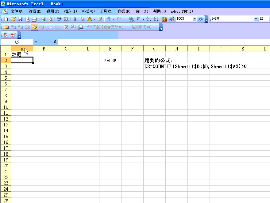Click the font size box showing 12
The height and width of the screenshot is (203, 270).
pos(264,19)
